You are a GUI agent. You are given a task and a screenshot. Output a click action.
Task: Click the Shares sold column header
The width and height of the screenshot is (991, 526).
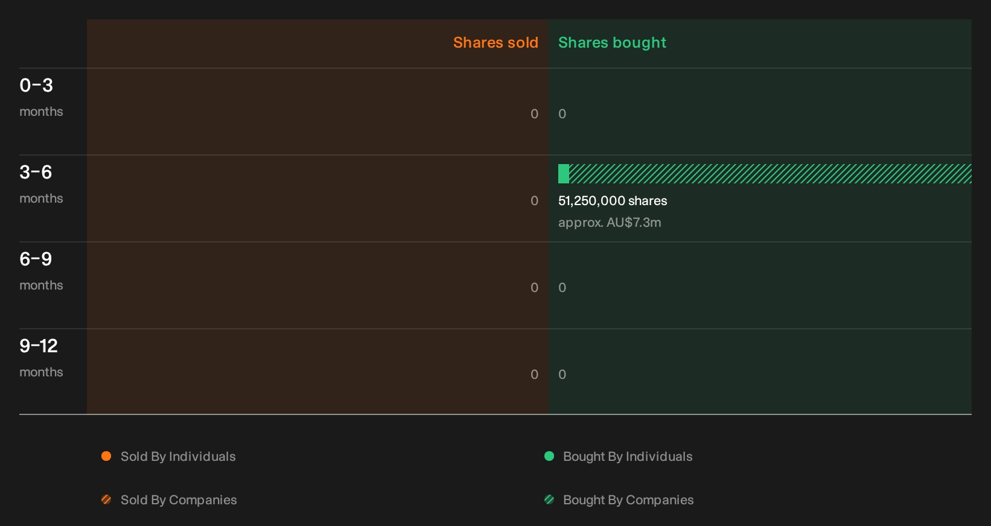click(495, 43)
